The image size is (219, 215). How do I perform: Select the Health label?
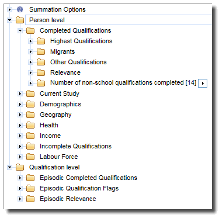coord(49,125)
